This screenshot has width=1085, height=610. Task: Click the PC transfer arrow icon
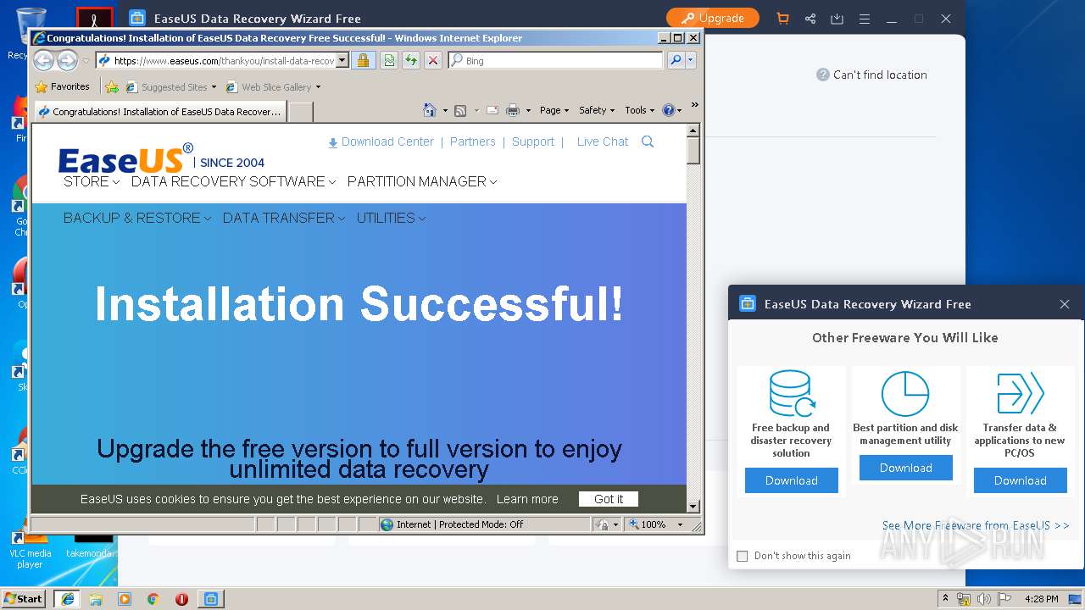coord(1020,393)
